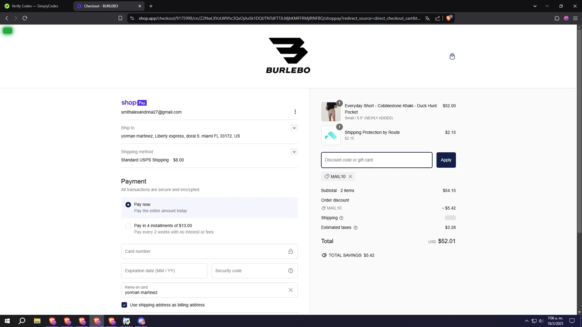The image size is (582, 327).
Task: Click the network icon in system tray
Action: tap(534, 321)
